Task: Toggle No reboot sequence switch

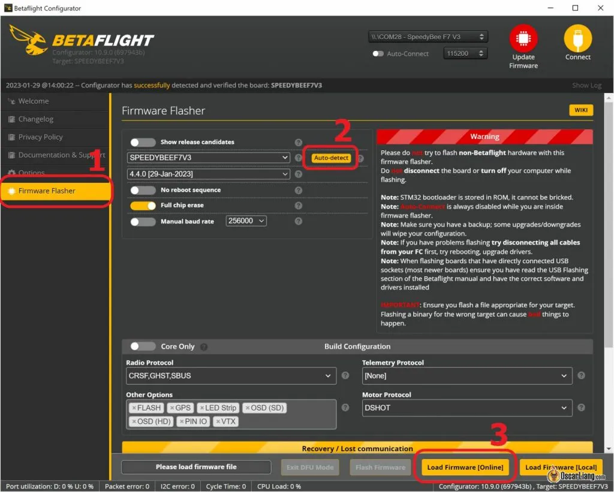Action: (143, 190)
